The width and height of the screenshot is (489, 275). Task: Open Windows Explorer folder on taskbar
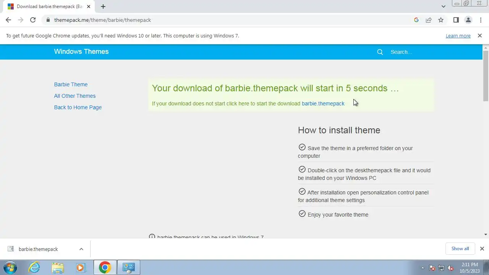point(58,267)
